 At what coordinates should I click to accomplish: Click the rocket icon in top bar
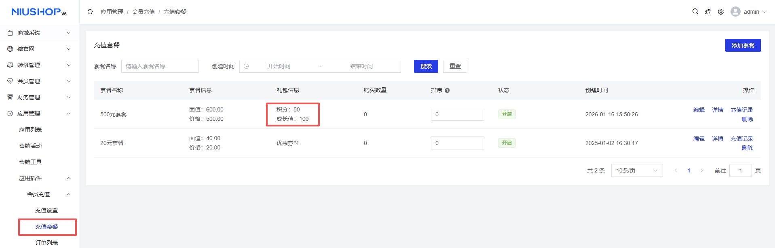pyautogui.click(x=708, y=12)
